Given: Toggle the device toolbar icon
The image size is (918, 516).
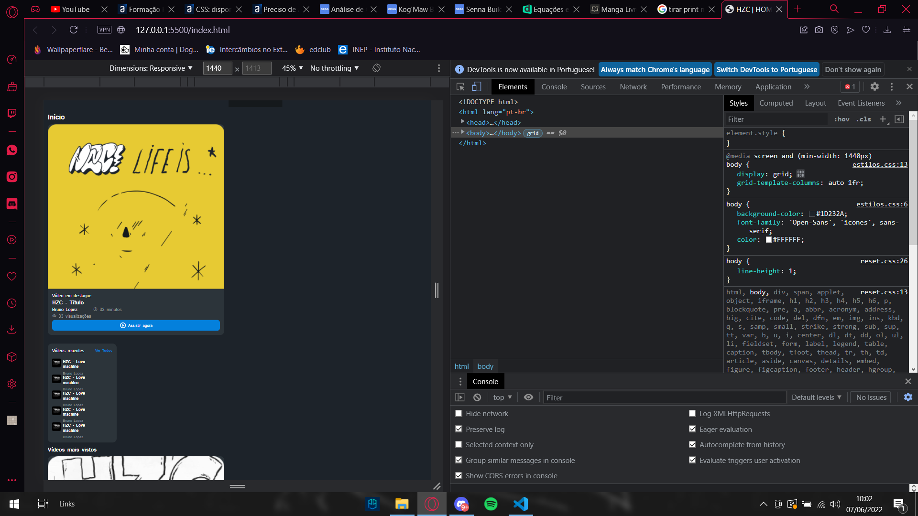Looking at the screenshot, I should 477,86.
